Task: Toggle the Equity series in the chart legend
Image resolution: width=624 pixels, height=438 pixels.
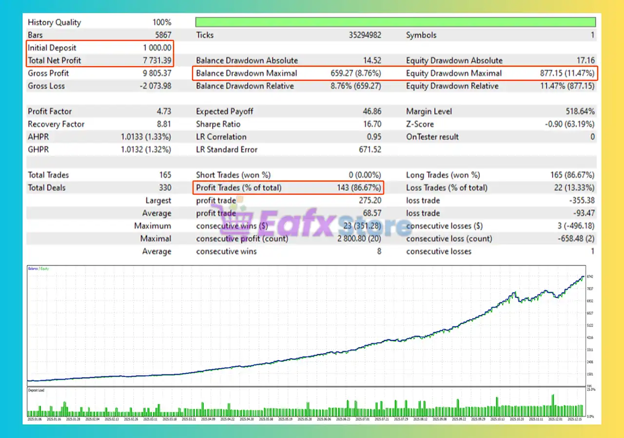Action: (45, 268)
